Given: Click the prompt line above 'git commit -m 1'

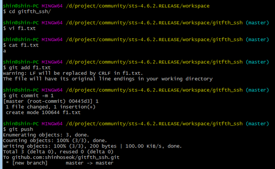Looking at the screenshot, I should (x=136, y=90).
